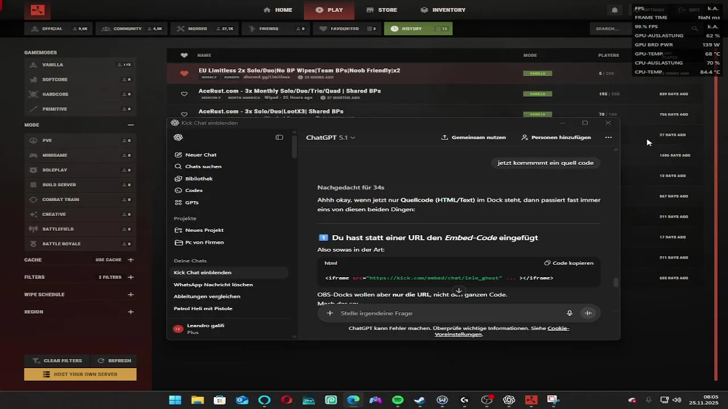Toggle the SOFTCORE gamemode filter
Screen dimensions: 728x409
80,80
